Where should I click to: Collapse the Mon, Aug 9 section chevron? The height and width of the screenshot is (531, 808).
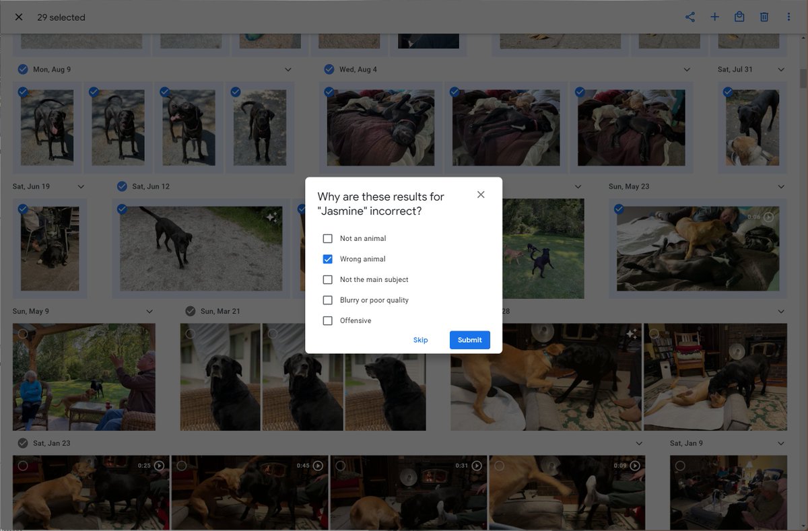point(288,69)
